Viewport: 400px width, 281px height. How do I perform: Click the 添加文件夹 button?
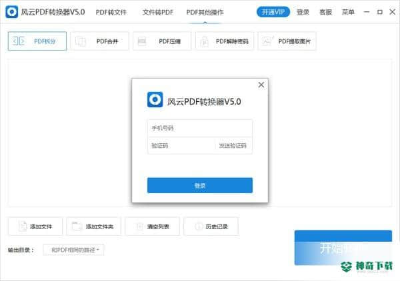(x=94, y=226)
